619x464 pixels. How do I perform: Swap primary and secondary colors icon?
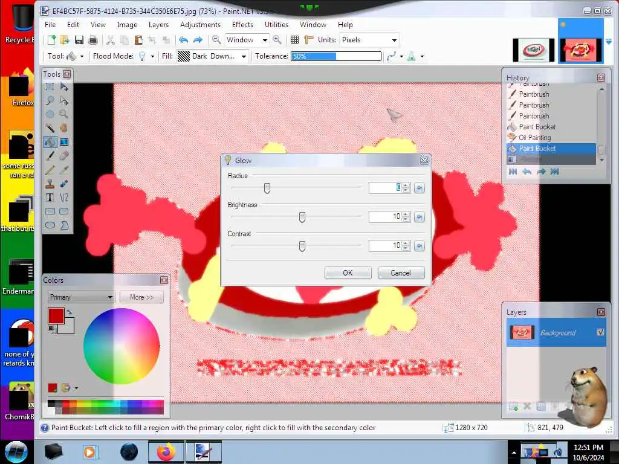70,312
